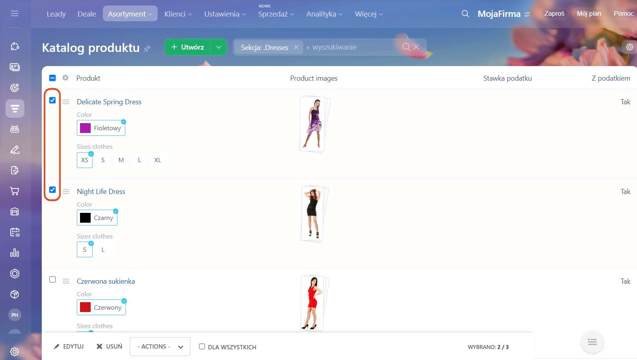Open the Delicate Spring Dress product image
637x360 pixels.
pyautogui.click(x=315, y=124)
